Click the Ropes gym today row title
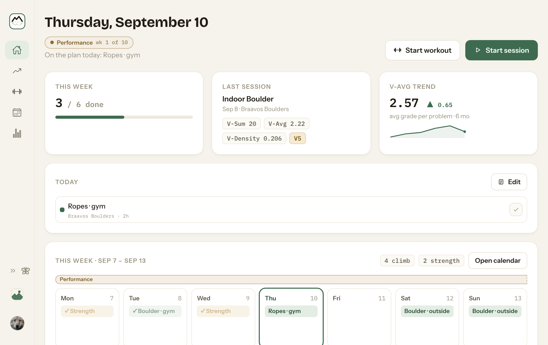 click(87, 206)
